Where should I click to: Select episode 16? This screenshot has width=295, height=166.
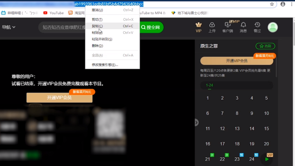(207, 144)
